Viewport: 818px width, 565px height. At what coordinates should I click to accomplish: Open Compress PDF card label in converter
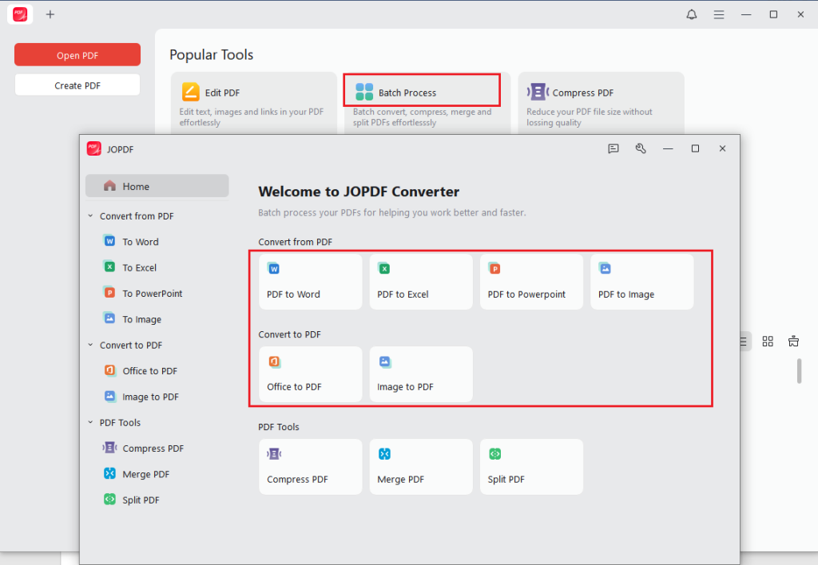tap(297, 480)
